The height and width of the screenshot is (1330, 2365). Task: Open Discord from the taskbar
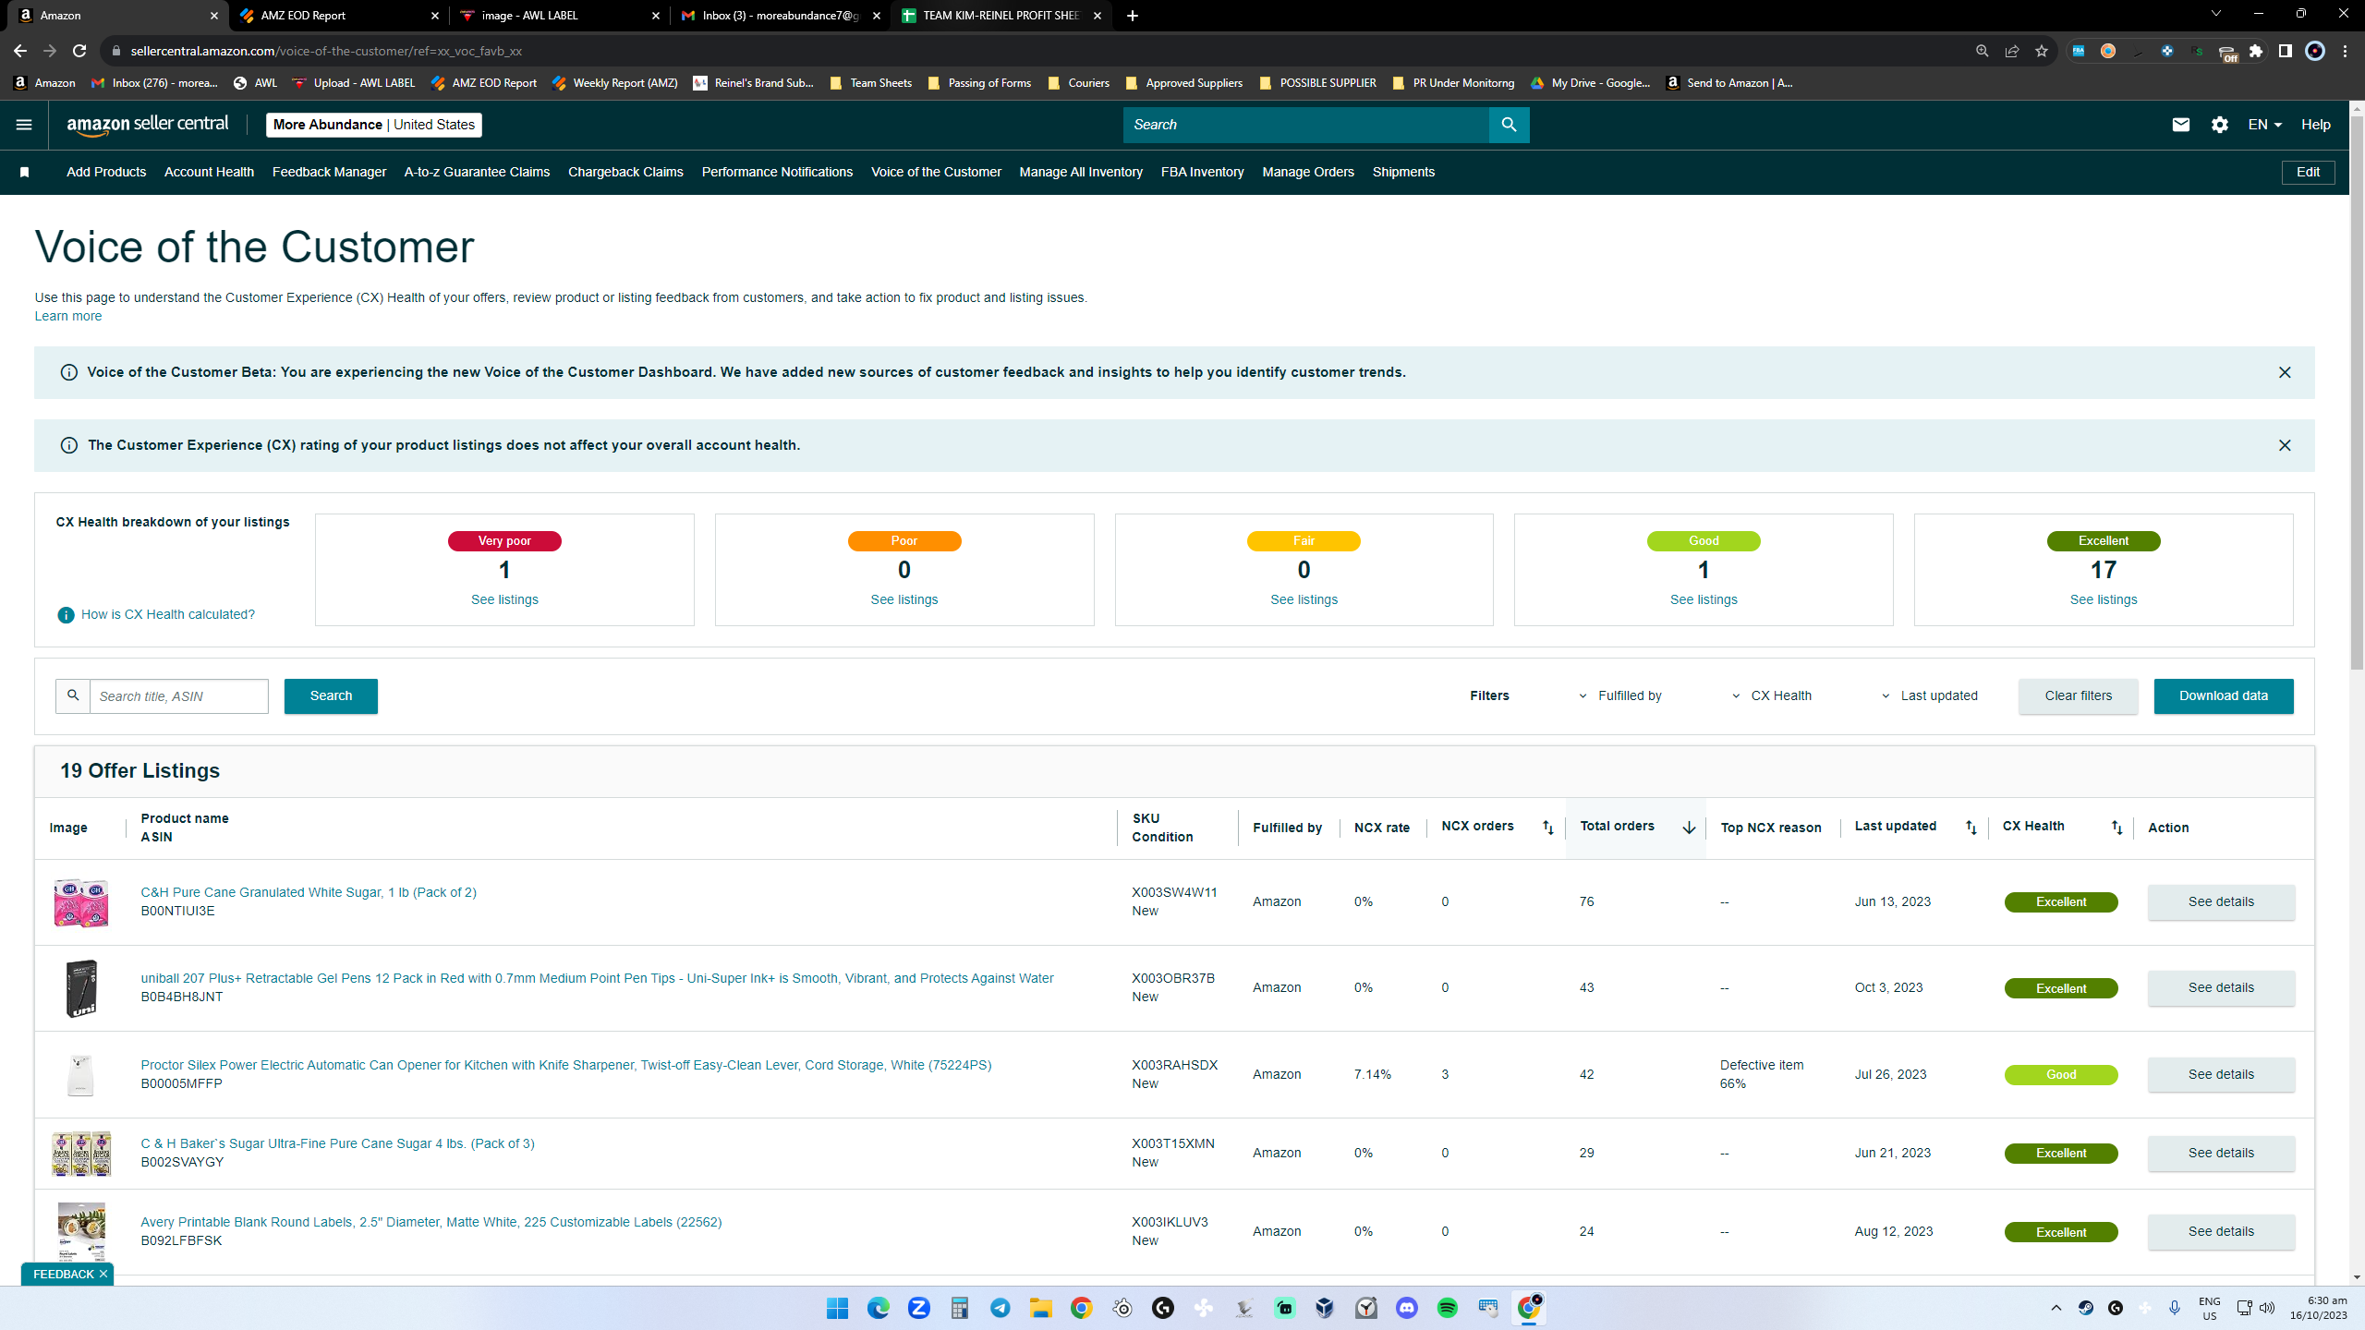[x=1407, y=1308]
